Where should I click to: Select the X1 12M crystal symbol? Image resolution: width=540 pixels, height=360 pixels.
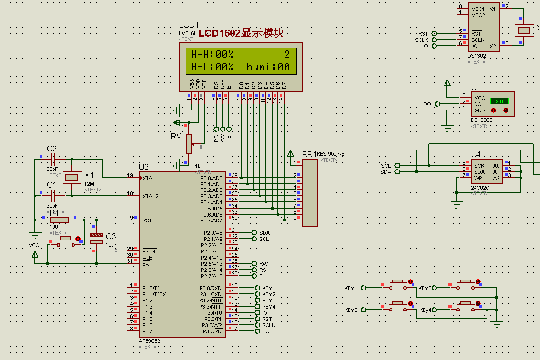pos(72,178)
